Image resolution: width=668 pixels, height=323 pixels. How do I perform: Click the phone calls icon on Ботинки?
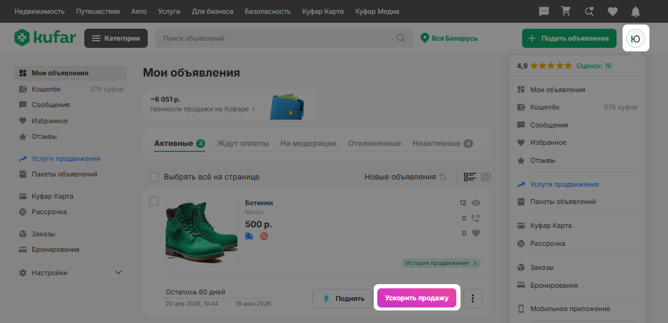click(475, 218)
